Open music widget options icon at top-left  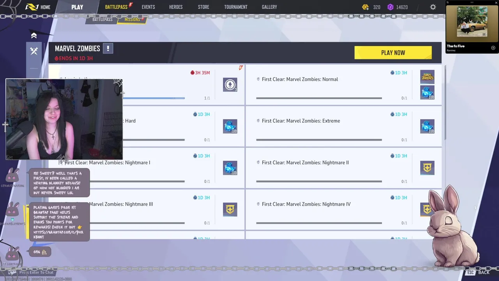[x=448, y=2]
